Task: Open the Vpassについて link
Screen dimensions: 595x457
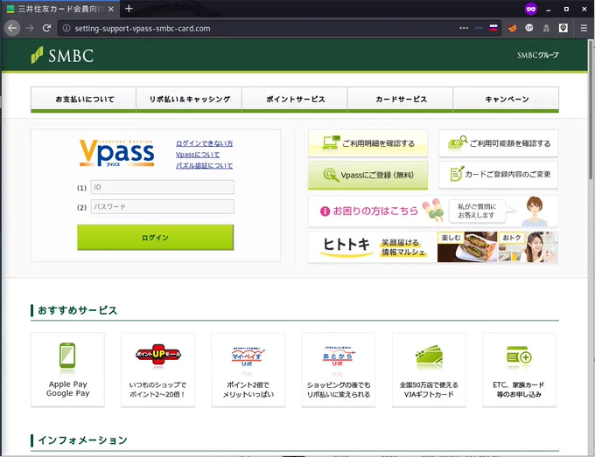Action: [x=198, y=155]
